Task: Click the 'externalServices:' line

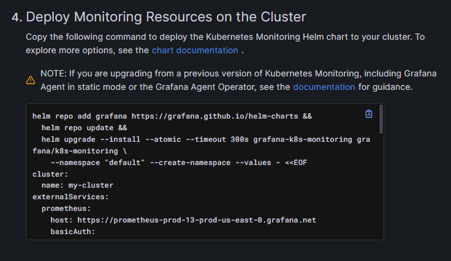Action: pyautogui.click(x=70, y=197)
